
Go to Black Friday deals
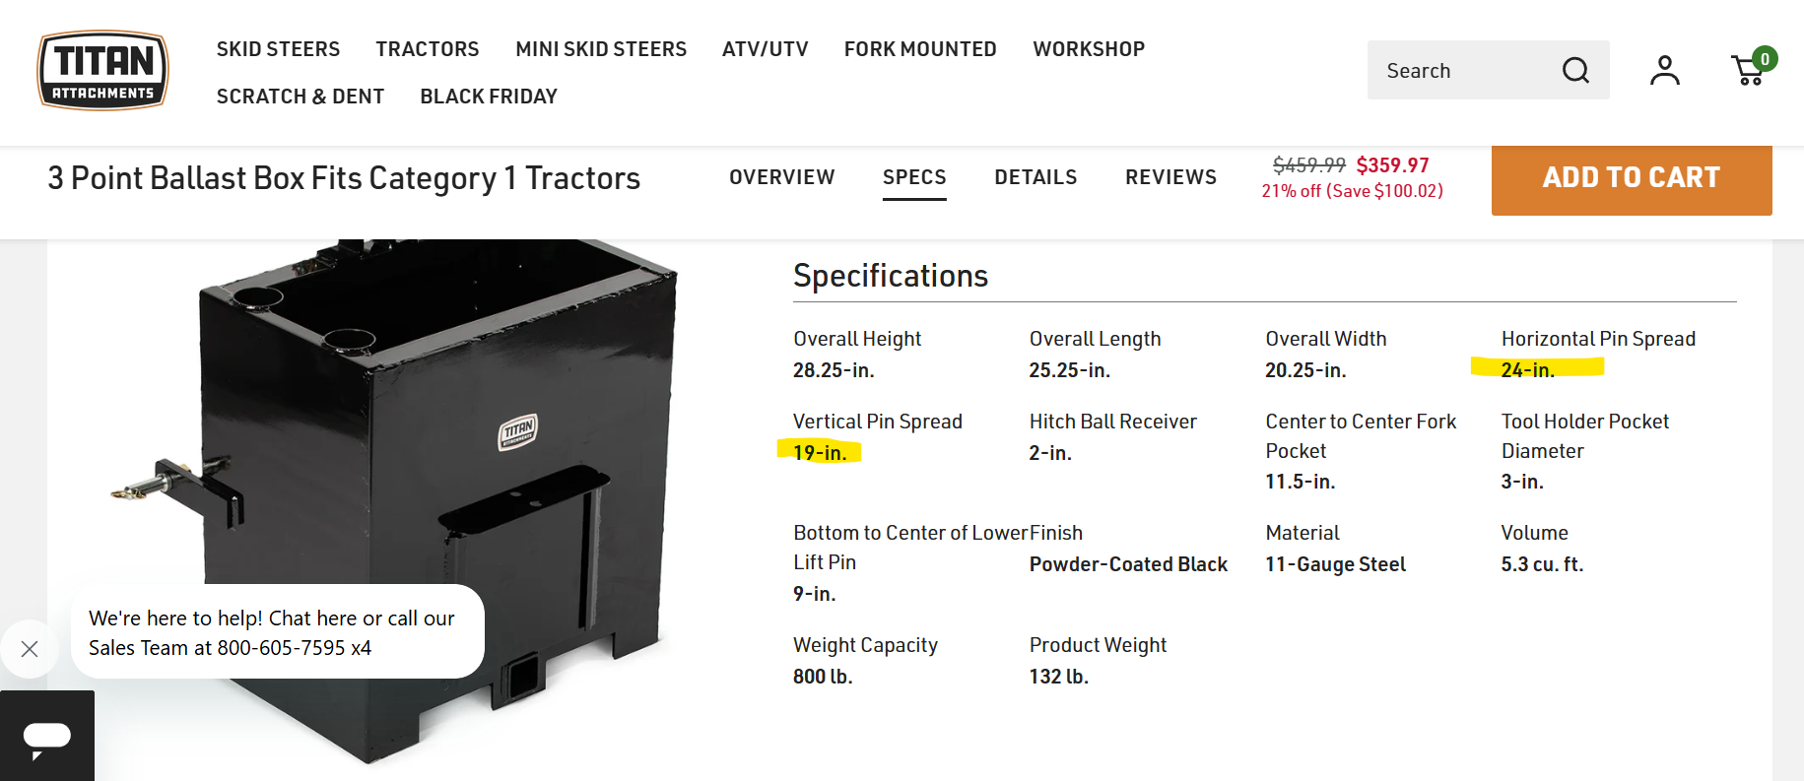488,97
